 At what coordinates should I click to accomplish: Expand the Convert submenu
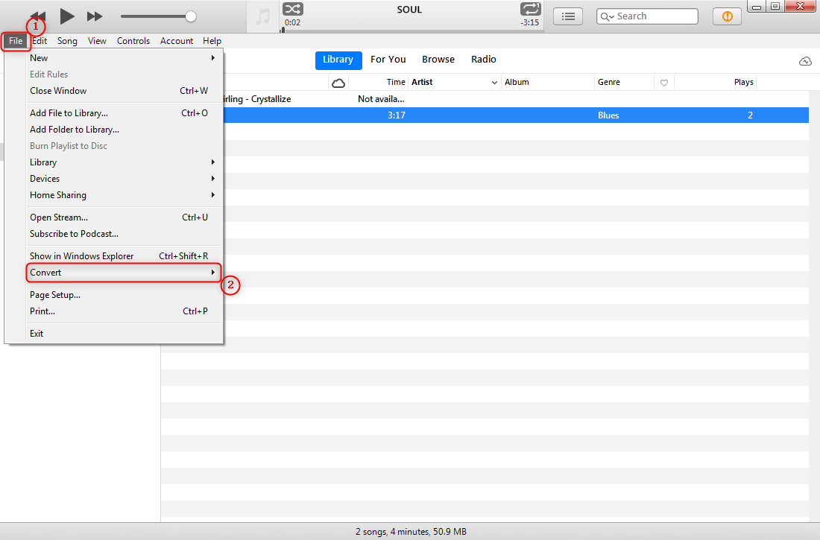click(x=124, y=273)
